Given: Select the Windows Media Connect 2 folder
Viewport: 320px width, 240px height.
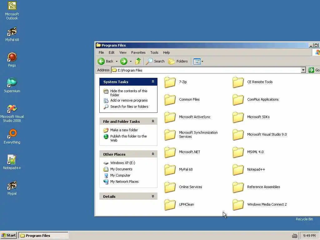Looking at the screenshot, I should 260,205.
